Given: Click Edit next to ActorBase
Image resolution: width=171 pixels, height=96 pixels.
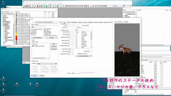Looking at the screenshot, I should point(56,64).
